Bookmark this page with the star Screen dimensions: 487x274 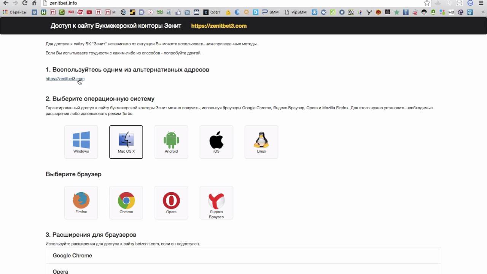[427, 3]
